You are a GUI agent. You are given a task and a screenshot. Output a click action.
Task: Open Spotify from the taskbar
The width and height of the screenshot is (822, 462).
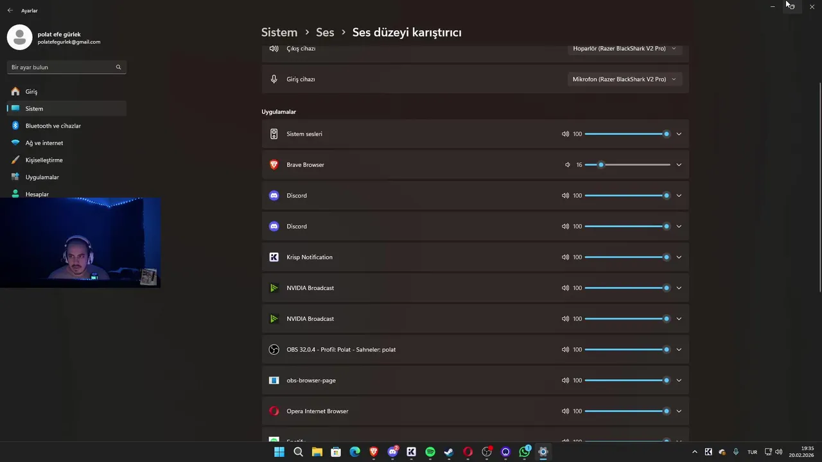pyautogui.click(x=430, y=452)
